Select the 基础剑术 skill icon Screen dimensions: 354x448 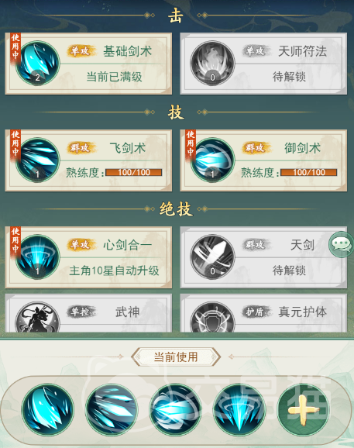(x=37, y=64)
